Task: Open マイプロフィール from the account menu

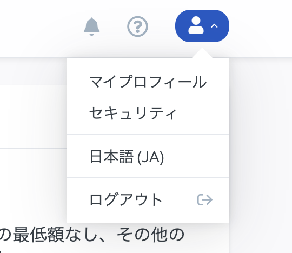Action: (x=148, y=82)
